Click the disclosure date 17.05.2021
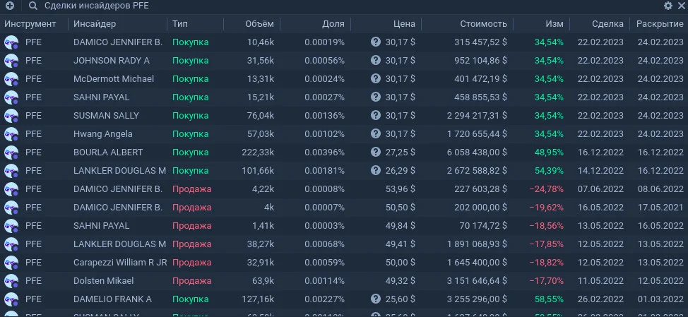 [660, 208]
